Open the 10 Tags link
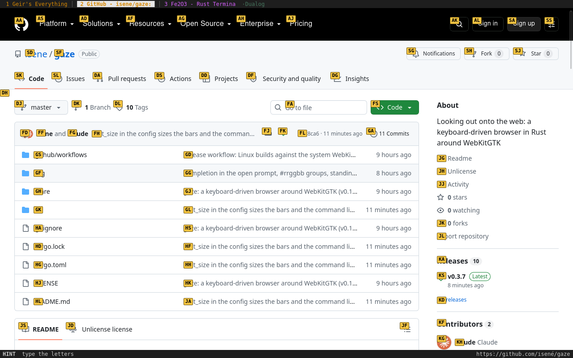 (x=132, y=107)
